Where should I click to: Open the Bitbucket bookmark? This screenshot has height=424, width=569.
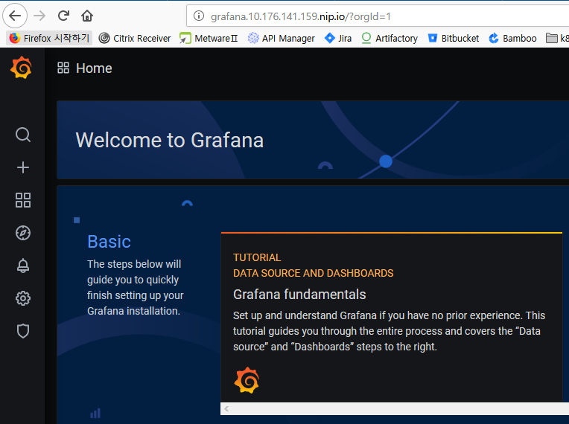[454, 38]
